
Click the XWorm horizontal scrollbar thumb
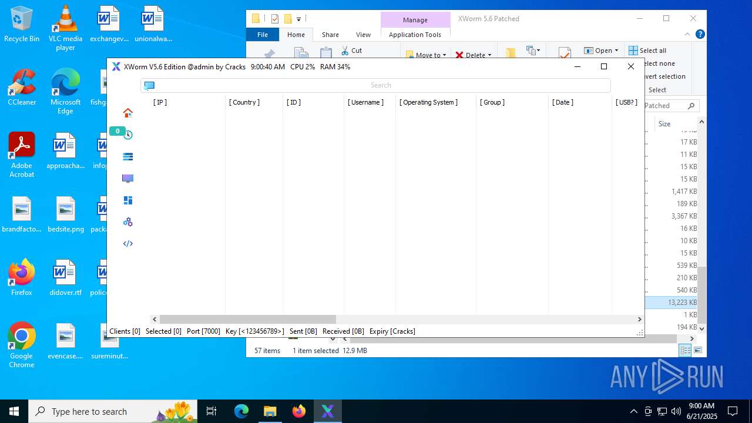(247, 320)
